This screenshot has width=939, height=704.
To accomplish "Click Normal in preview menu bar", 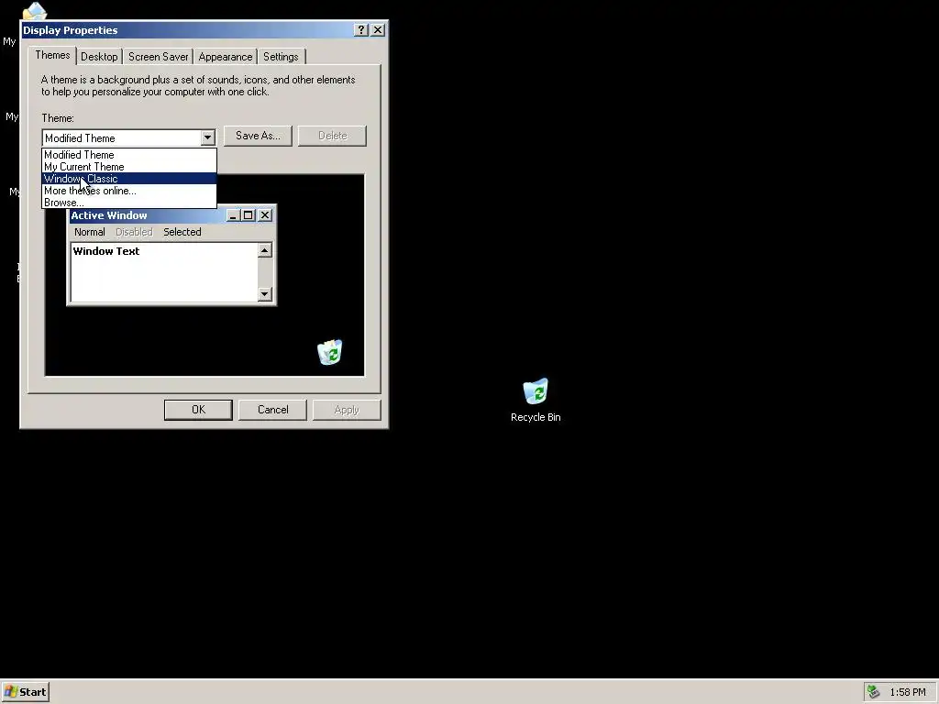I will (90, 232).
